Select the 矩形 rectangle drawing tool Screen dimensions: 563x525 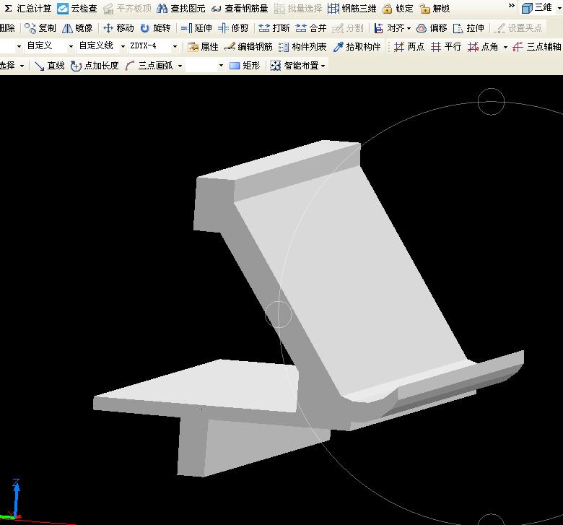(x=245, y=66)
